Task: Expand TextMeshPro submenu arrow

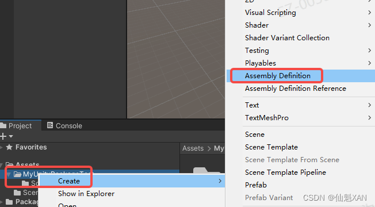Action: 369,118
